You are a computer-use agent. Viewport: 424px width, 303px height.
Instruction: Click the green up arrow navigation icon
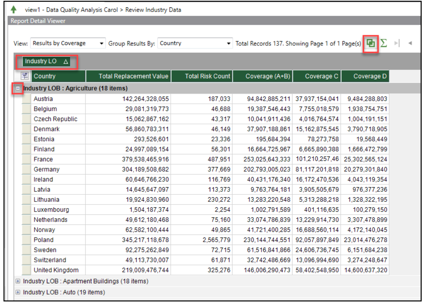pyautogui.click(x=14, y=9)
